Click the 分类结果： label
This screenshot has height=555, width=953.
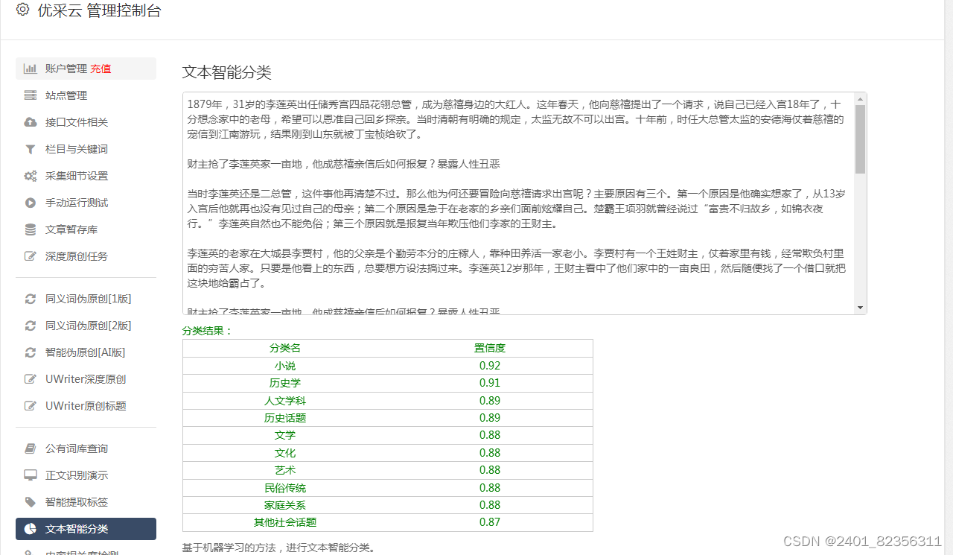(x=208, y=331)
